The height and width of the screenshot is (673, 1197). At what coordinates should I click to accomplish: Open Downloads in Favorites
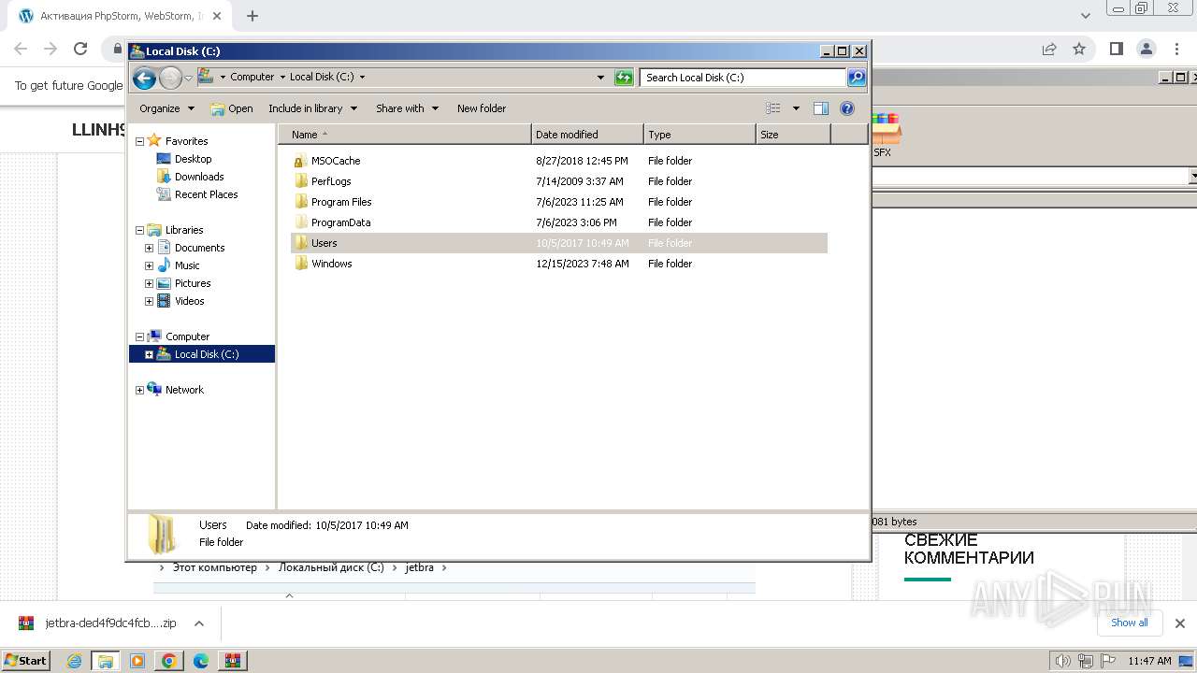point(199,177)
